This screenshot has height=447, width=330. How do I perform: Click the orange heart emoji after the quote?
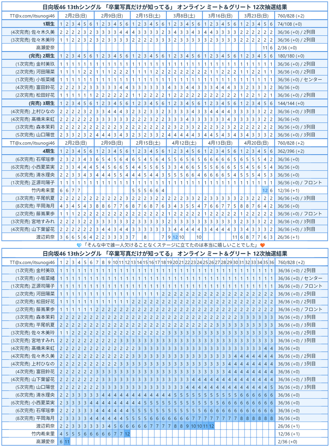pos(262,245)
